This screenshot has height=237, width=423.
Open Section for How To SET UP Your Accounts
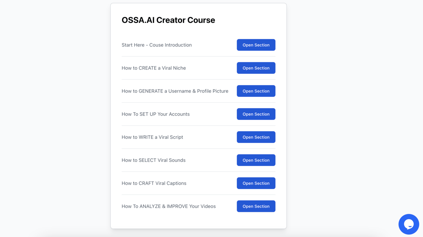[256, 114]
